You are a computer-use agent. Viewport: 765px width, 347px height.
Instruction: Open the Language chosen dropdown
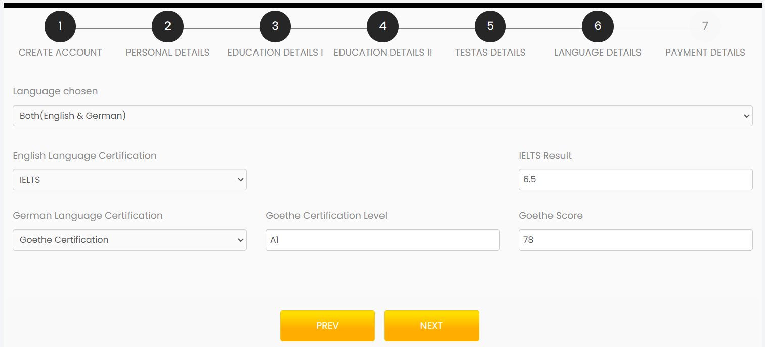(x=382, y=116)
